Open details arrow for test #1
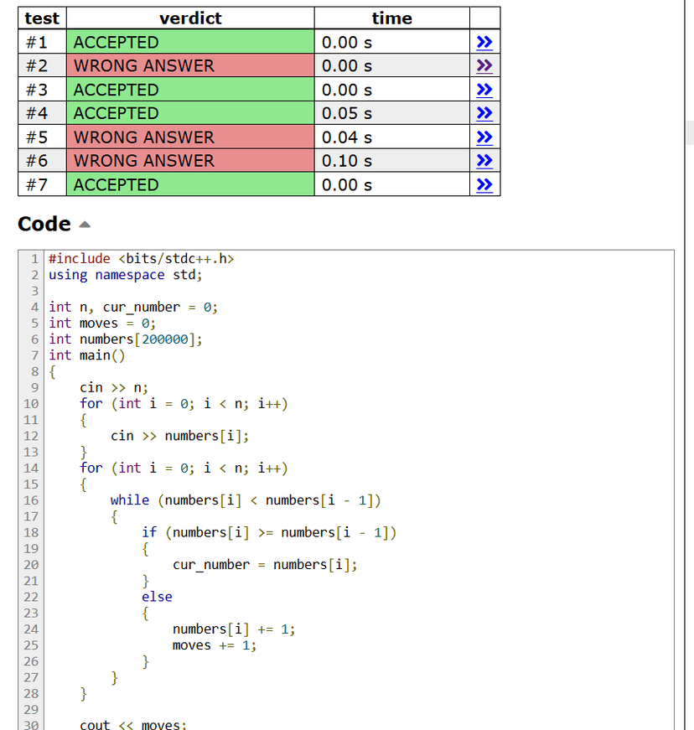The width and height of the screenshot is (694, 730). click(484, 42)
